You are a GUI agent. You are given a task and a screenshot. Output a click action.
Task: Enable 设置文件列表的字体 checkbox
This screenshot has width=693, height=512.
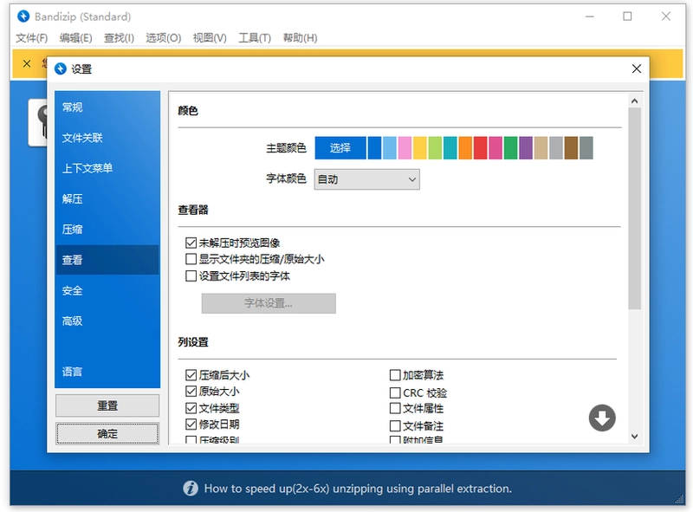pyautogui.click(x=191, y=275)
